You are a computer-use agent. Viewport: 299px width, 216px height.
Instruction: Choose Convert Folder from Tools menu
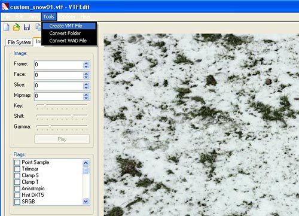coord(69,33)
